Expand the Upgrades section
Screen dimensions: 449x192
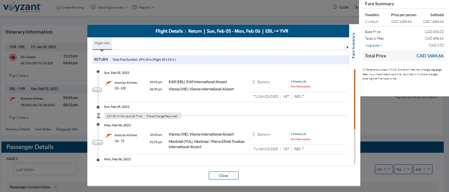374,46
